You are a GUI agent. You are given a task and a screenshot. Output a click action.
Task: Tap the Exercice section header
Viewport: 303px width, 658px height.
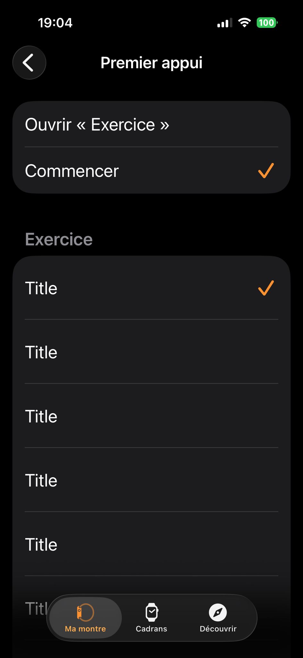point(59,239)
